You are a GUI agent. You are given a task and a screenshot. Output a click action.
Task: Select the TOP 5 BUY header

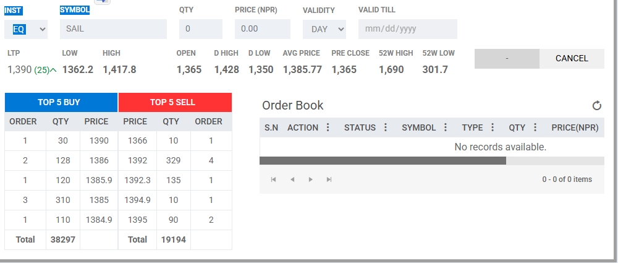click(61, 102)
